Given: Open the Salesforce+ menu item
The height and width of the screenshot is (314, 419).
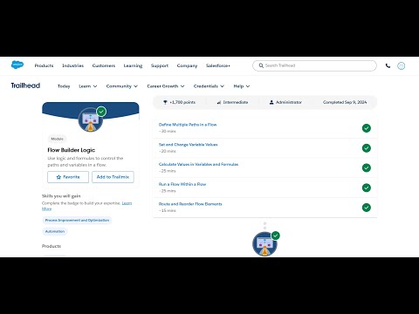Looking at the screenshot, I should coord(218,65).
